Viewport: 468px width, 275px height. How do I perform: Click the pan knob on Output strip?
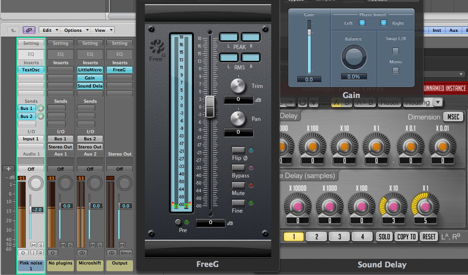124,183
